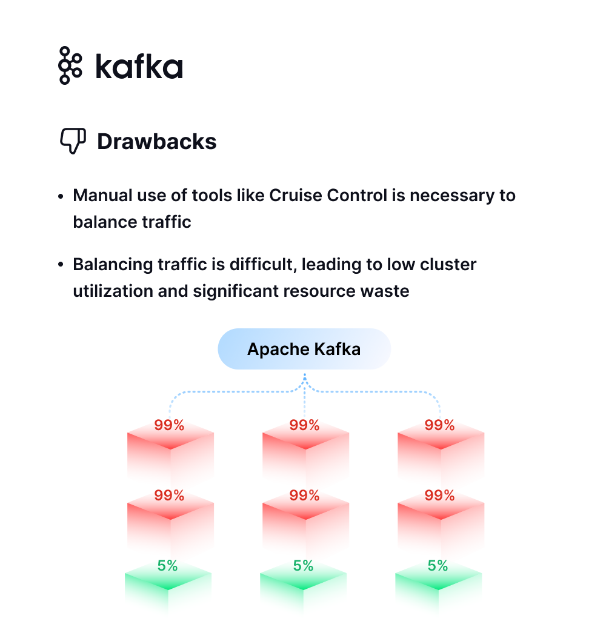Click the middle green 5% cube
The height and width of the screenshot is (630, 606).
[x=304, y=586]
